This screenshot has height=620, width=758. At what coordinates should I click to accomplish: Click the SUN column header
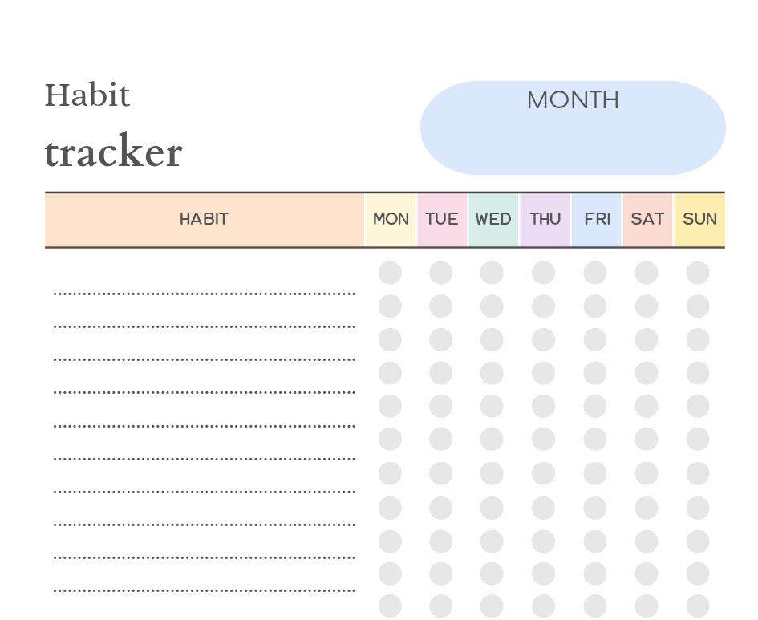(699, 219)
